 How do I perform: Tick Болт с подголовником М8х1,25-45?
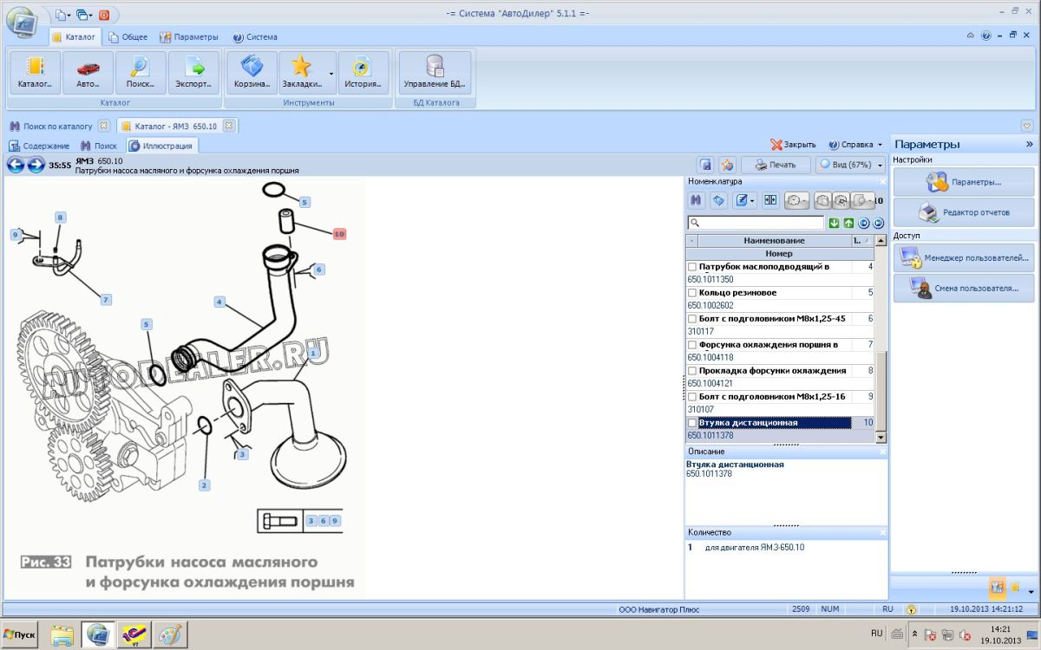point(692,319)
